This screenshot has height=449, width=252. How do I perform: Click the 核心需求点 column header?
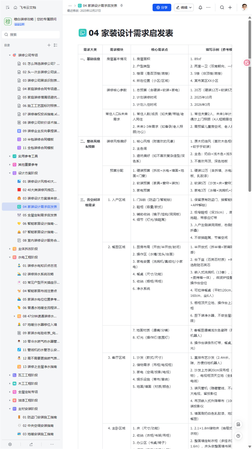pyautogui.click(x=160, y=50)
